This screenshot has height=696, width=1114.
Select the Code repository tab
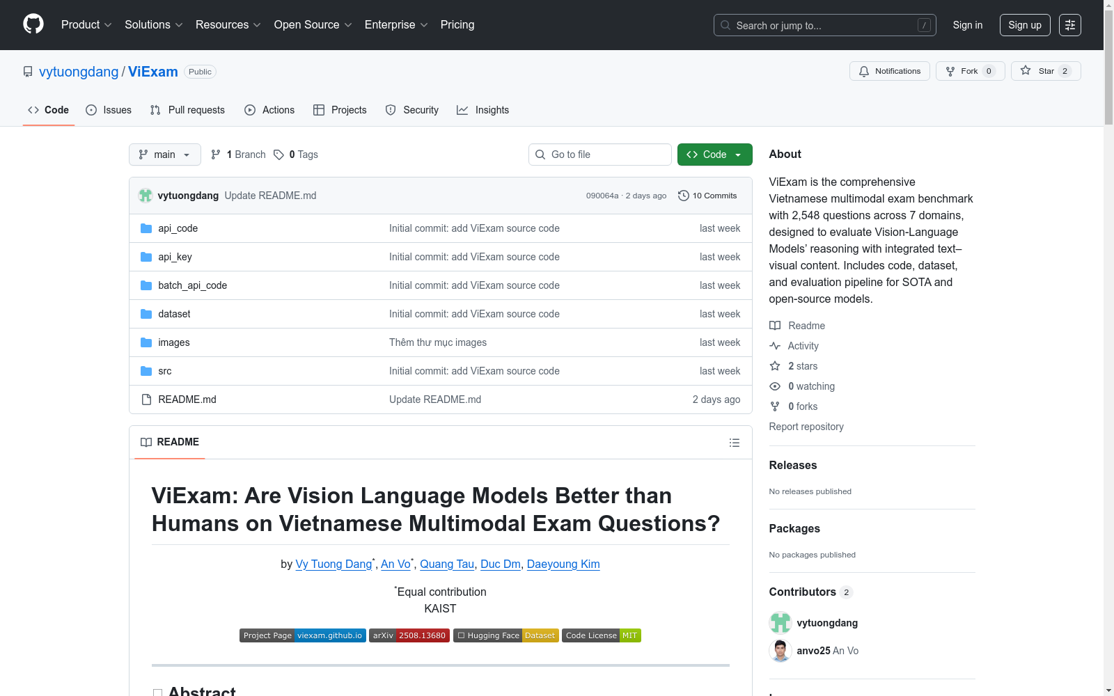click(49, 110)
